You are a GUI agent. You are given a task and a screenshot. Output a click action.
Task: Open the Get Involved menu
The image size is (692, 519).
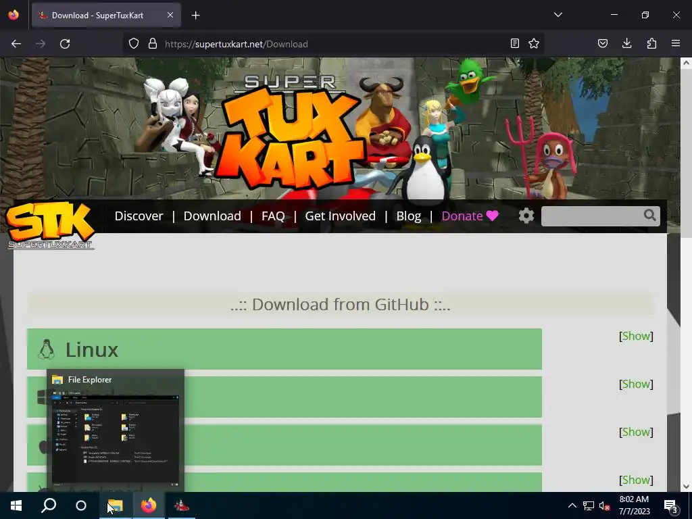click(341, 216)
